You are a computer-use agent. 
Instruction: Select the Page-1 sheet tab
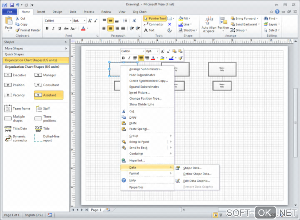coord(96,210)
